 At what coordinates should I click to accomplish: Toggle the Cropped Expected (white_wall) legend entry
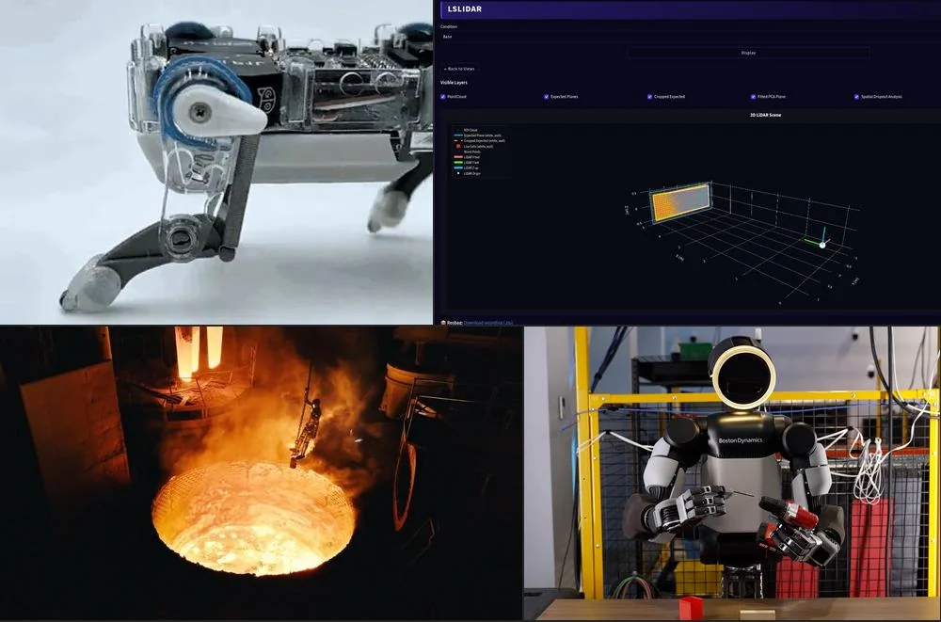tap(480, 140)
